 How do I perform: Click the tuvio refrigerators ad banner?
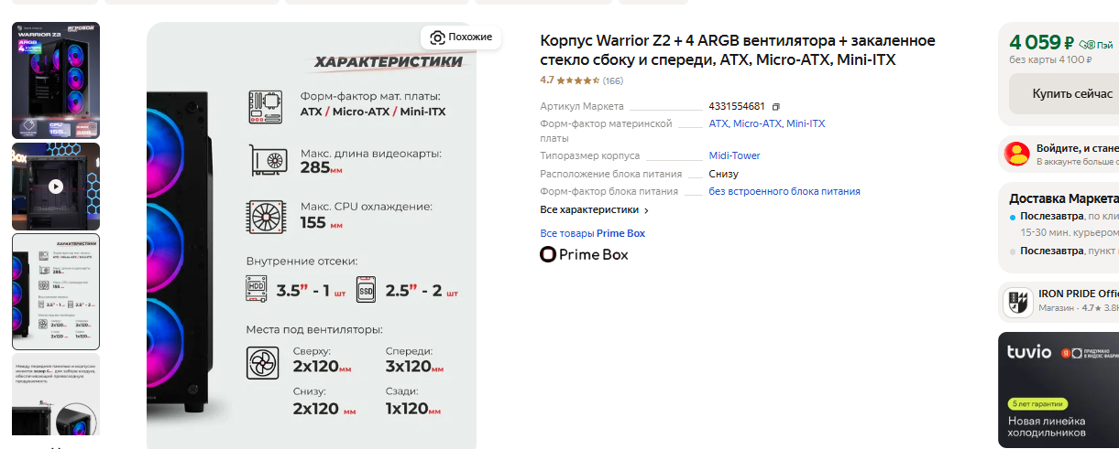pos(1058,390)
